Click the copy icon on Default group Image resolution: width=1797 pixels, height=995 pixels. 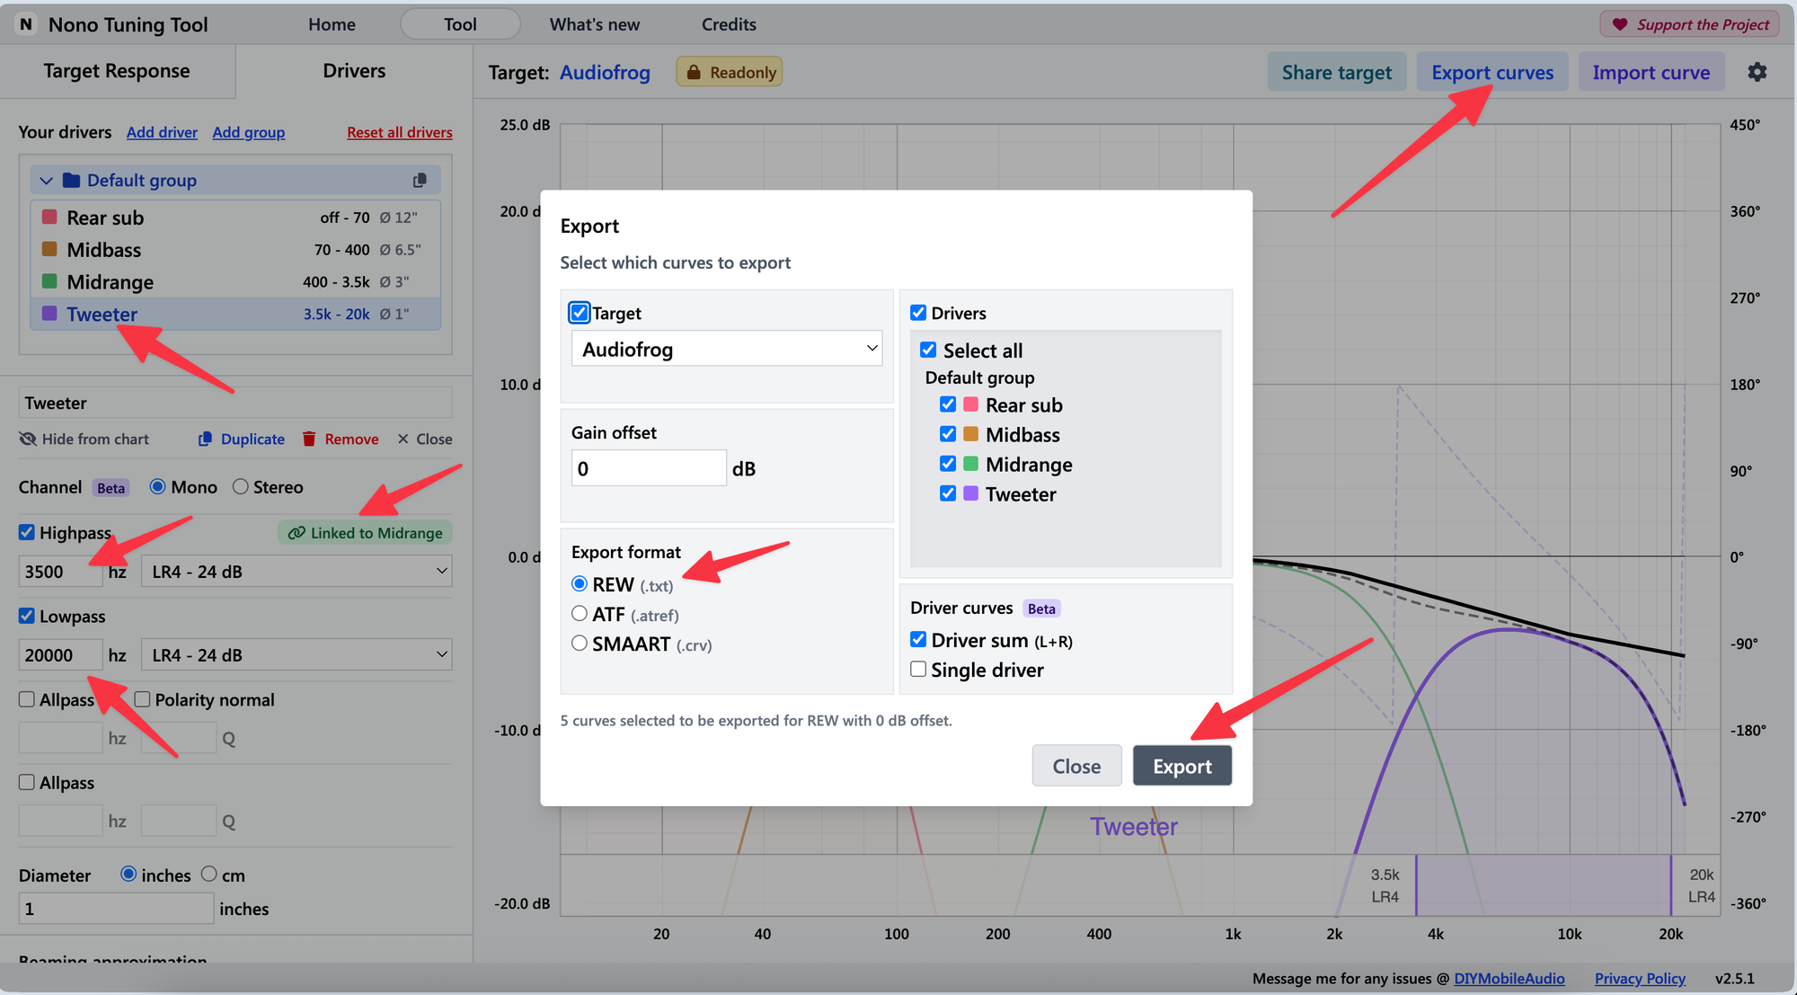[420, 181]
